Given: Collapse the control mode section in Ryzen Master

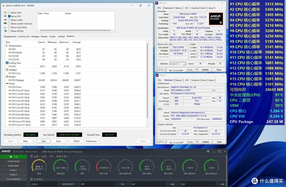Looking at the screenshot, I should [x=31, y=179].
